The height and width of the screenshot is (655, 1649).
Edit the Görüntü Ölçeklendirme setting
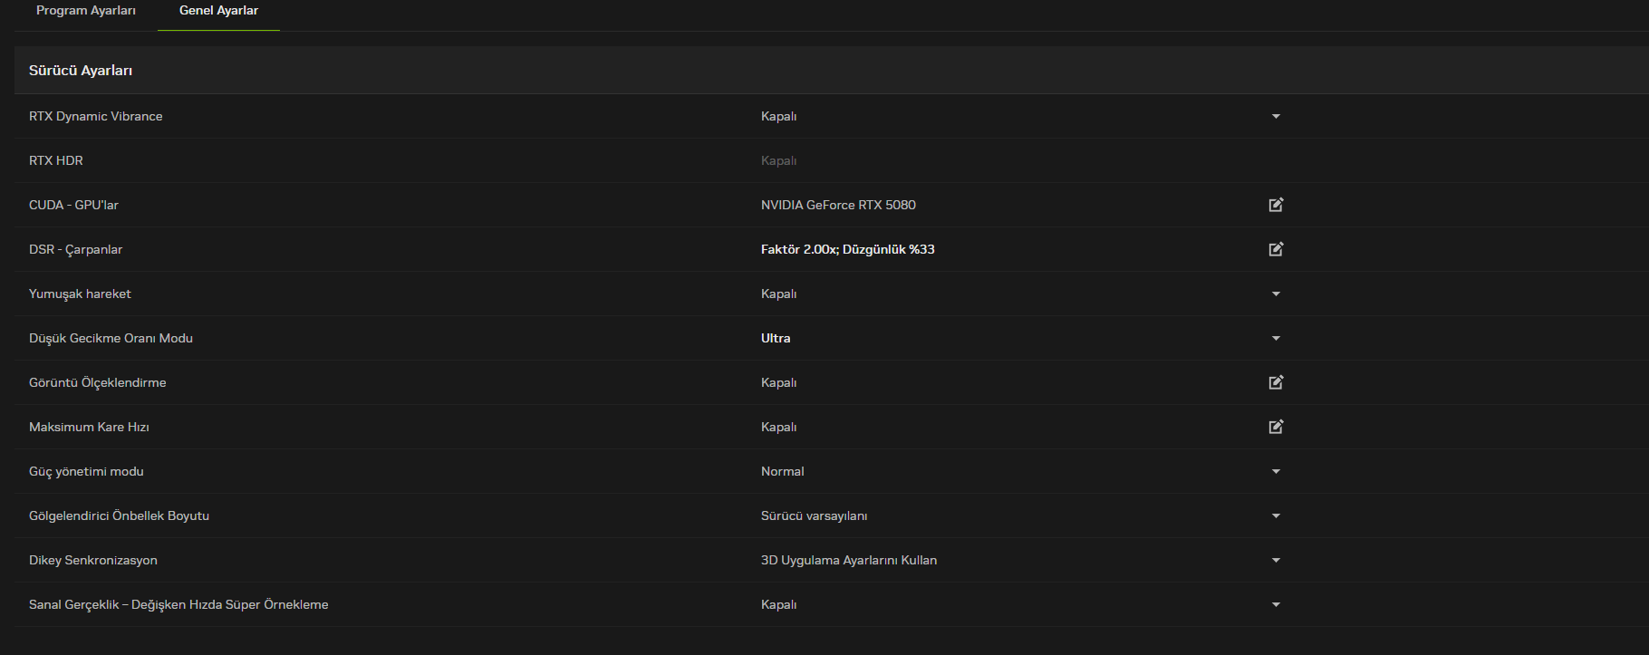coord(1276,382)
